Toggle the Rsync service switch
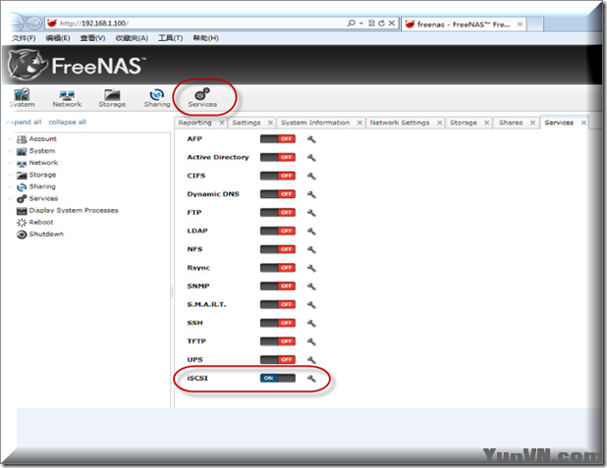 point(278,268)
